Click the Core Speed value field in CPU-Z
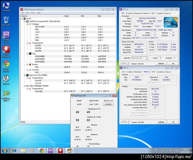The height and width of the screenshot is (160, 193). pyautogui.click(x=139, y=44)
